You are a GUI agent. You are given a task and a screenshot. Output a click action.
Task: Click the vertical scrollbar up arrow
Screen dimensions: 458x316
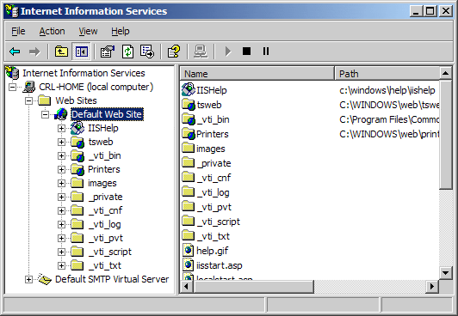[x=445, y=73]
